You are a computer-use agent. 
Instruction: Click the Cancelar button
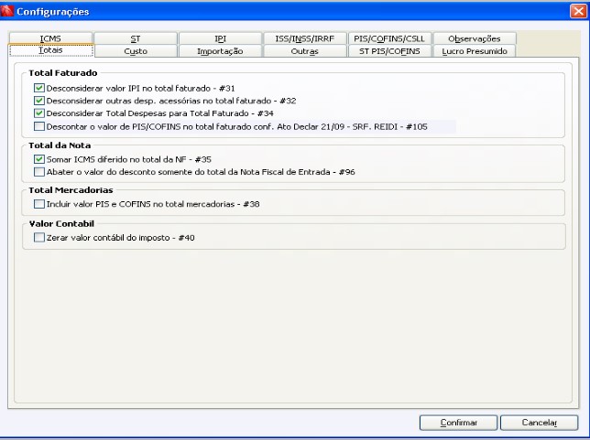[540, 423]
